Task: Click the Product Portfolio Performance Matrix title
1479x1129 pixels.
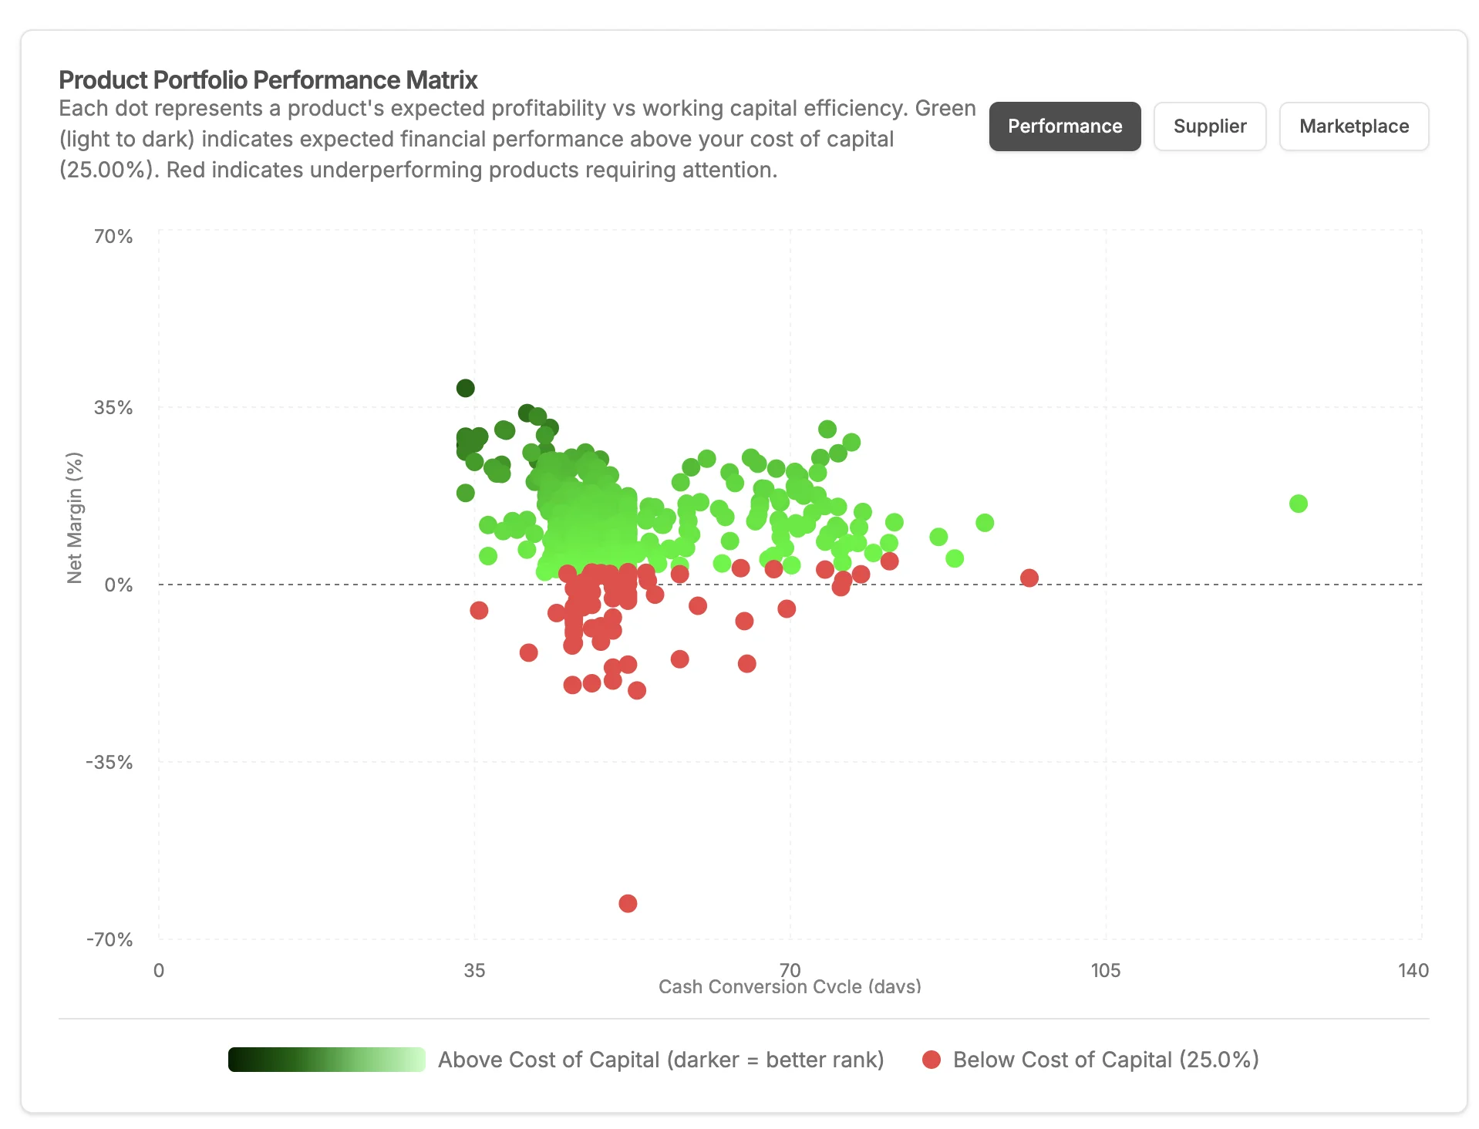Action: [x=268, y=80]
